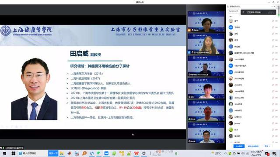
Task: Open File Explorer from the taskbar
Action: pyautogui.click(x=62, y=153)
